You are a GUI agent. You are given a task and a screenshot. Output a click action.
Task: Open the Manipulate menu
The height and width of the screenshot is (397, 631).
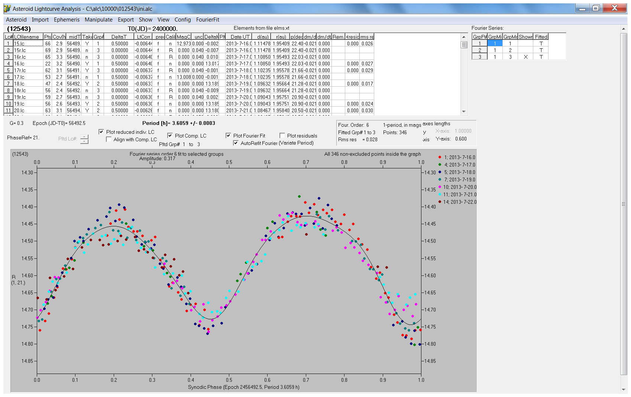pos(98,20)
